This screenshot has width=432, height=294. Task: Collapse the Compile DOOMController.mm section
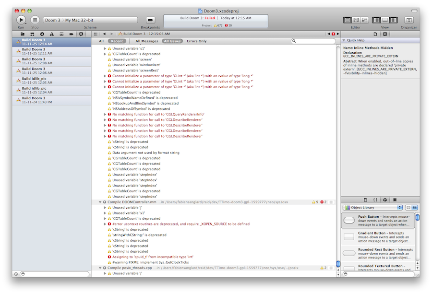100,202
